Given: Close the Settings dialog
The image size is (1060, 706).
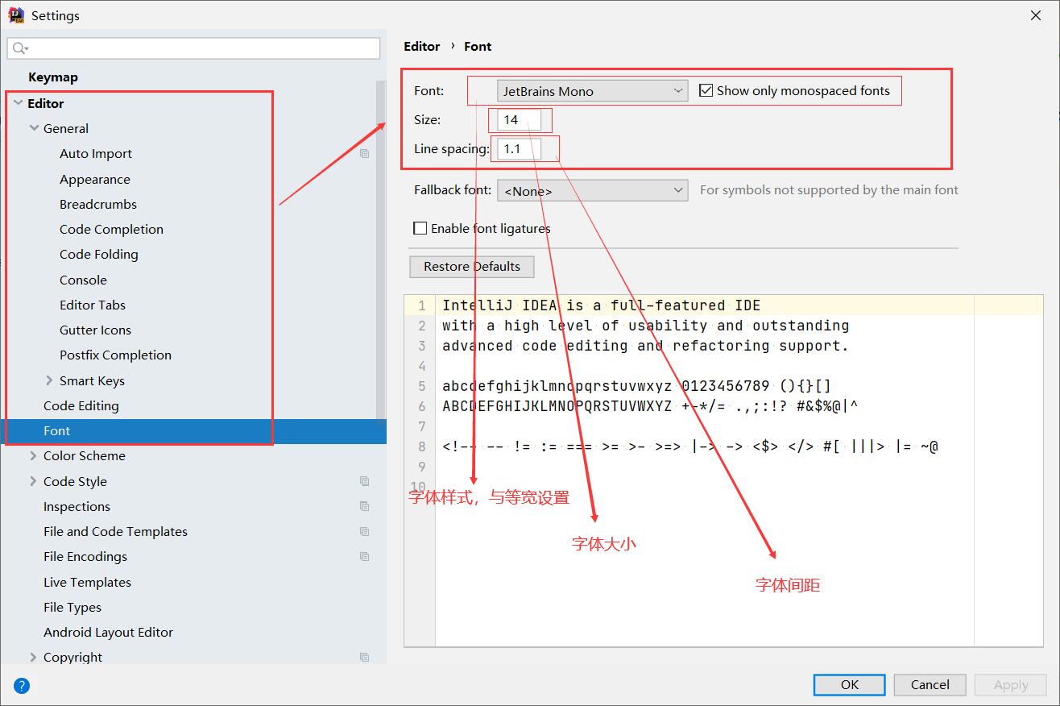Looking at the screenshot, I should click(1034, 15).
